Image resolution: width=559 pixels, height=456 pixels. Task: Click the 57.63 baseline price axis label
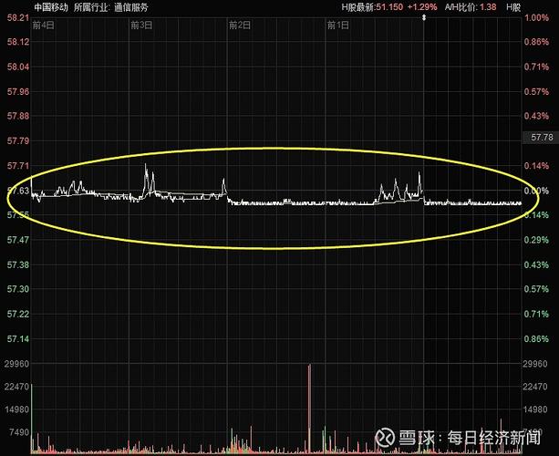click(x=17, y=191)
